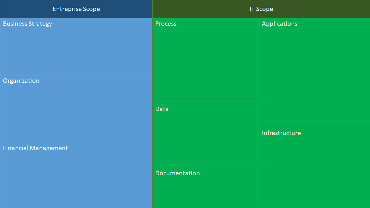Click the Data label text
Image resolution: width=370 pixels, height=208 pixels.
tap(162, 109)
